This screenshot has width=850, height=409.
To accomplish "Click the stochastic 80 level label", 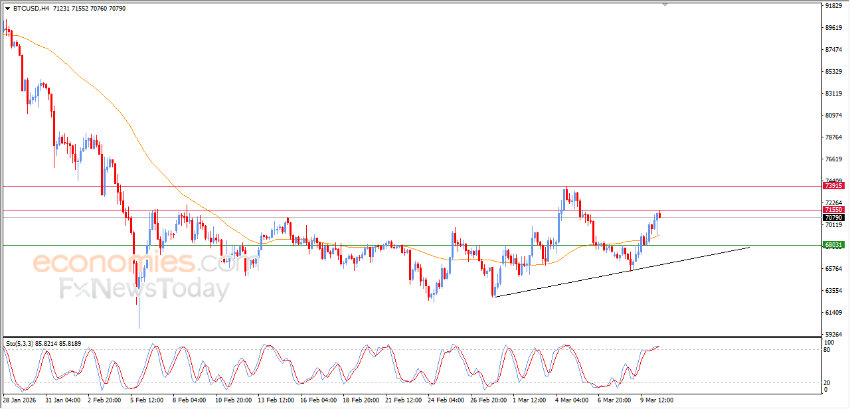I will [x=828, y=350].
